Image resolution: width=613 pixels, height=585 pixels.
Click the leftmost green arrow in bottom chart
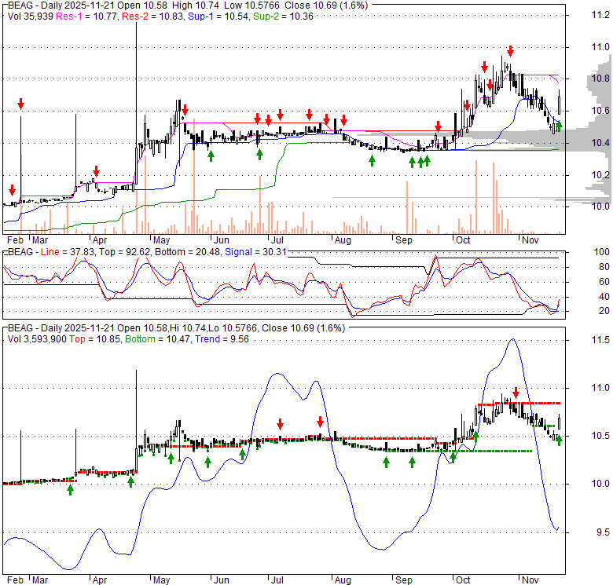[x=70, y=489]
